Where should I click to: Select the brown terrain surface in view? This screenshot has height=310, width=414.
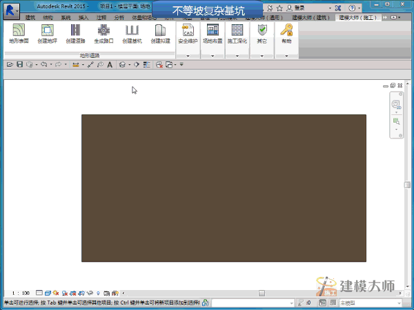pyautogui.click(x=224, y=188)
